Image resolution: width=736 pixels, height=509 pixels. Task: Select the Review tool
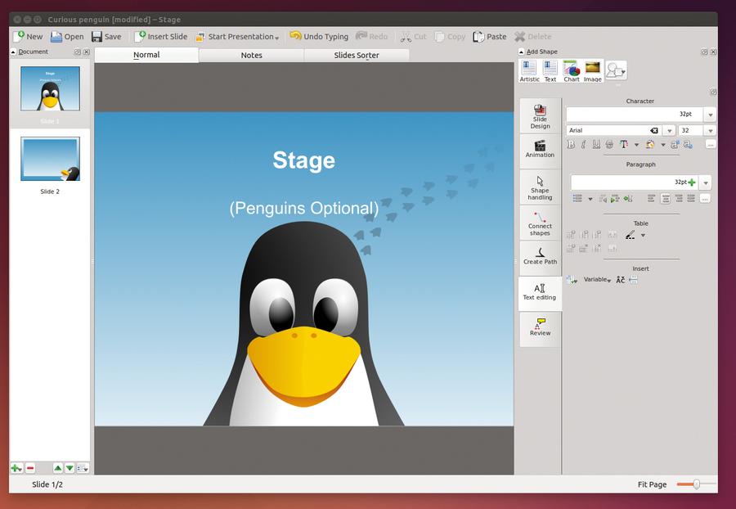point(541,329)
